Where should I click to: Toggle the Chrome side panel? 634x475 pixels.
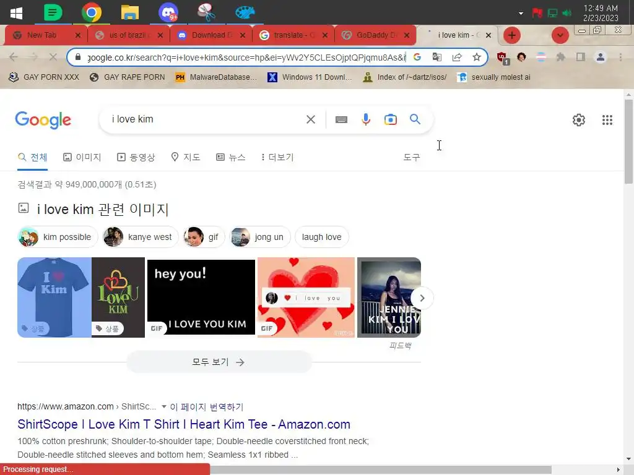[581, 58]
